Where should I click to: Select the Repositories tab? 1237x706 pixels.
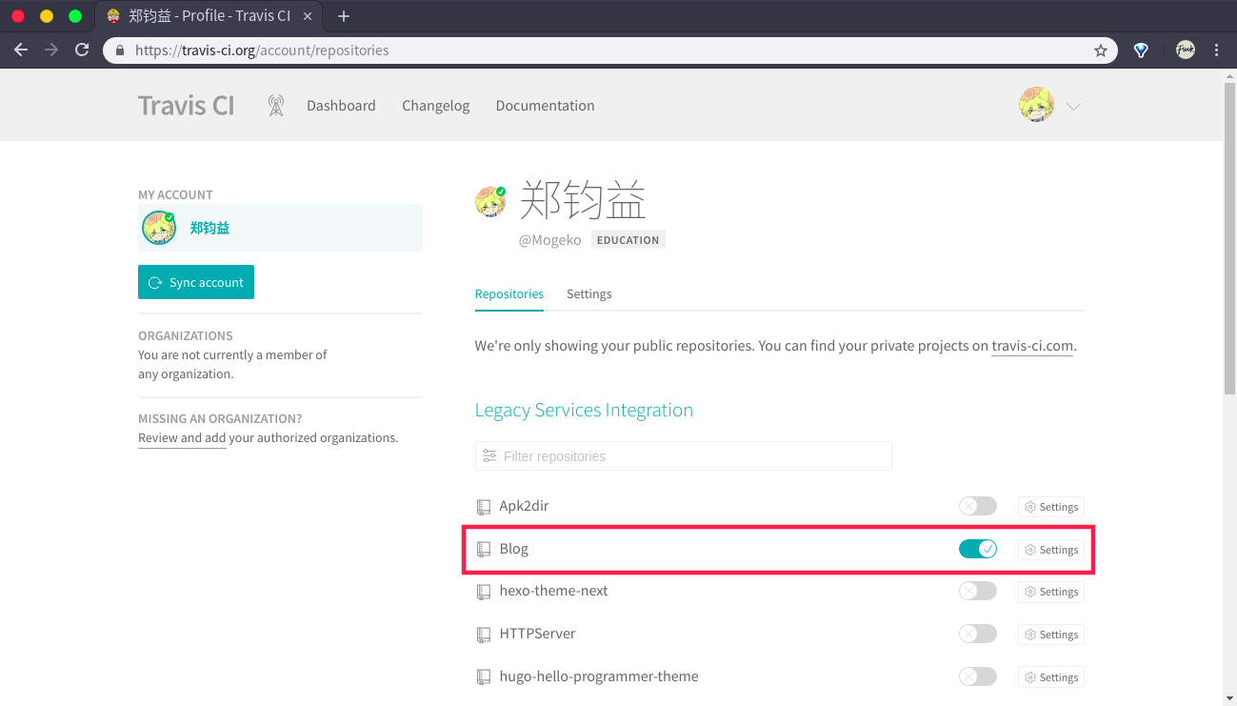point(509,293)
